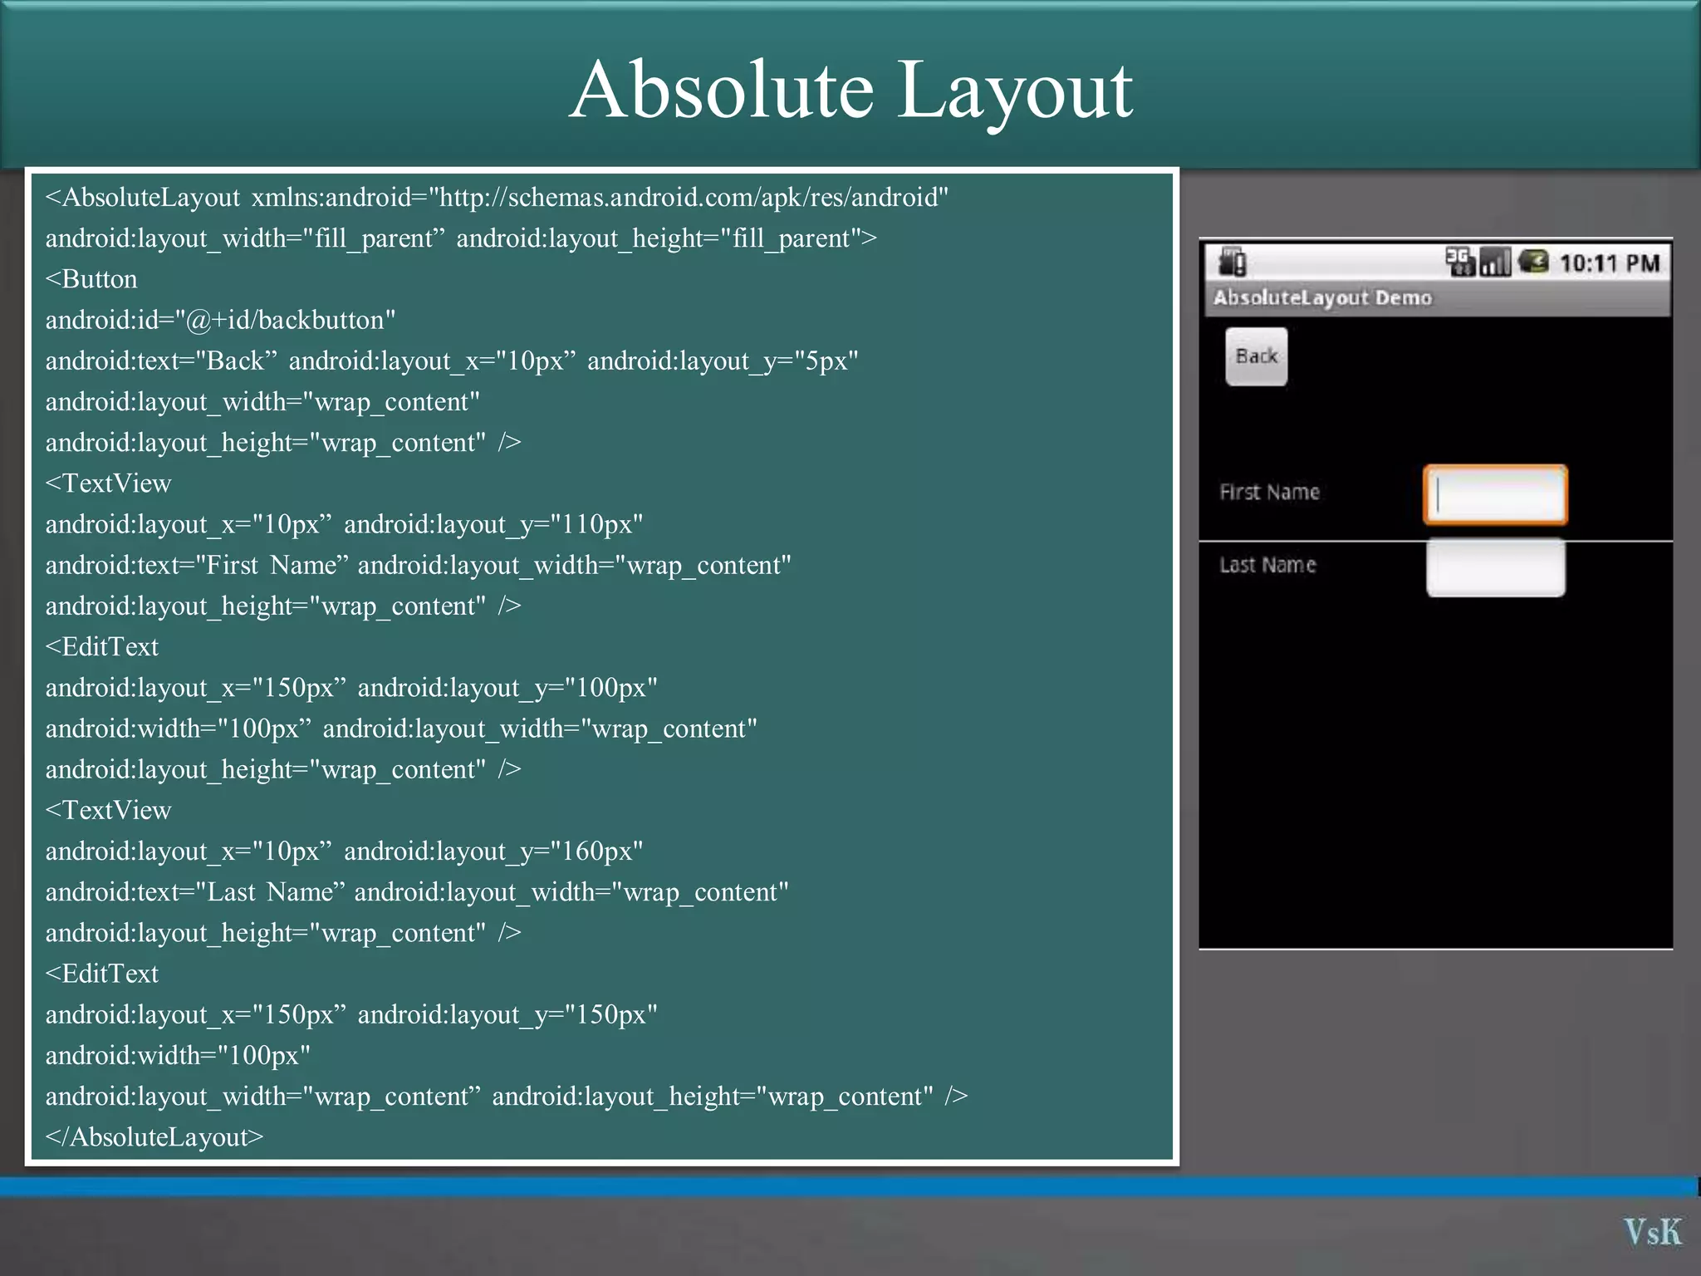Click the second <EditText tag line
1701x1276 pixels.
pos(101,974)
